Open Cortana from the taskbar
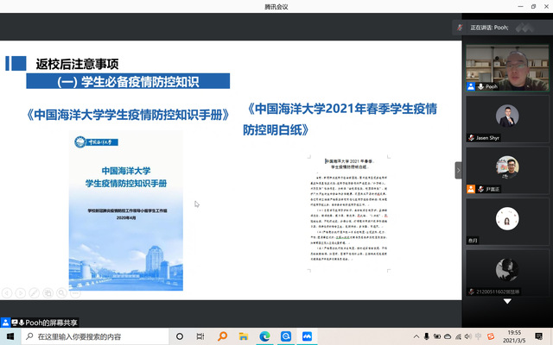This screenshot has width=553, height=345. [180, 336]
